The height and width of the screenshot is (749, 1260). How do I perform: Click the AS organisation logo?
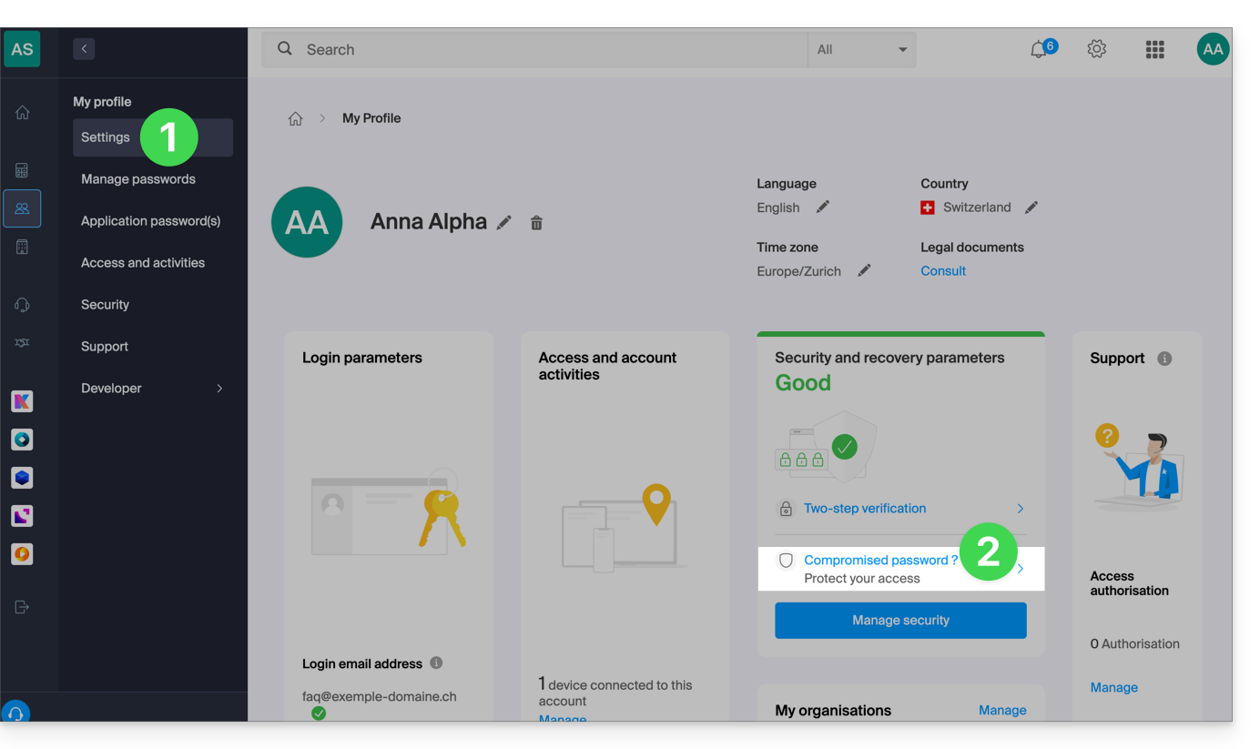point(22,49)
